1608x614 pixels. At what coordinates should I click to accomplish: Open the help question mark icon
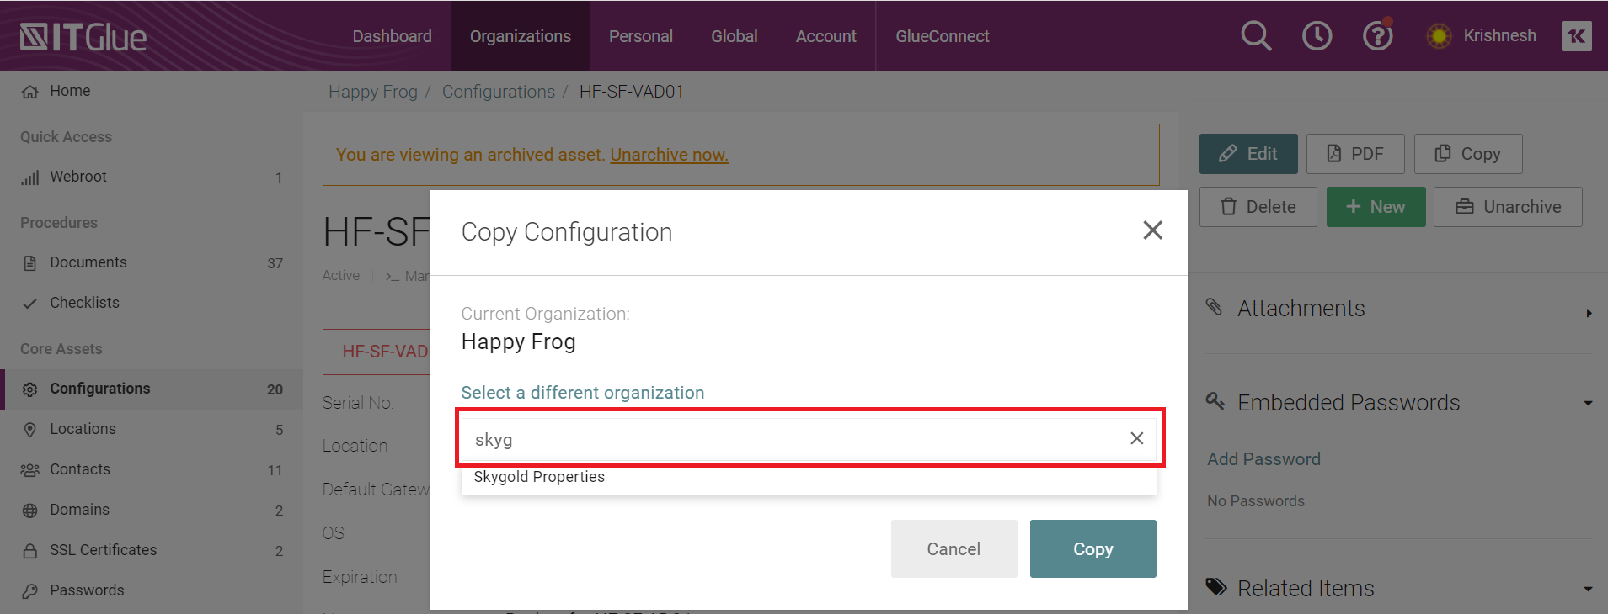(x=1376, y=35)
